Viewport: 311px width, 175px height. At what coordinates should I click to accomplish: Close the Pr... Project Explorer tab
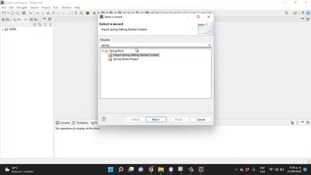tap(26, 19)
